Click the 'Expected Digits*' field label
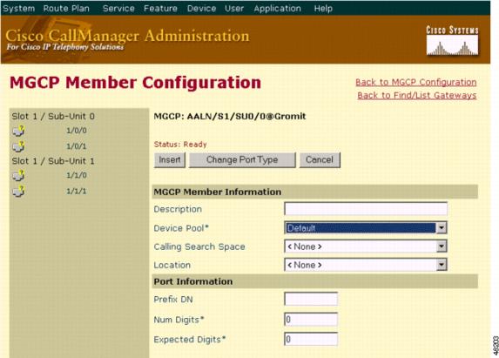 click(190, 340)
